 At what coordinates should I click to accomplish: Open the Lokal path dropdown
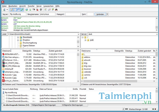78,34
